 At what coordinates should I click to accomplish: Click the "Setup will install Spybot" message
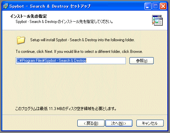(x=82, y=40)
